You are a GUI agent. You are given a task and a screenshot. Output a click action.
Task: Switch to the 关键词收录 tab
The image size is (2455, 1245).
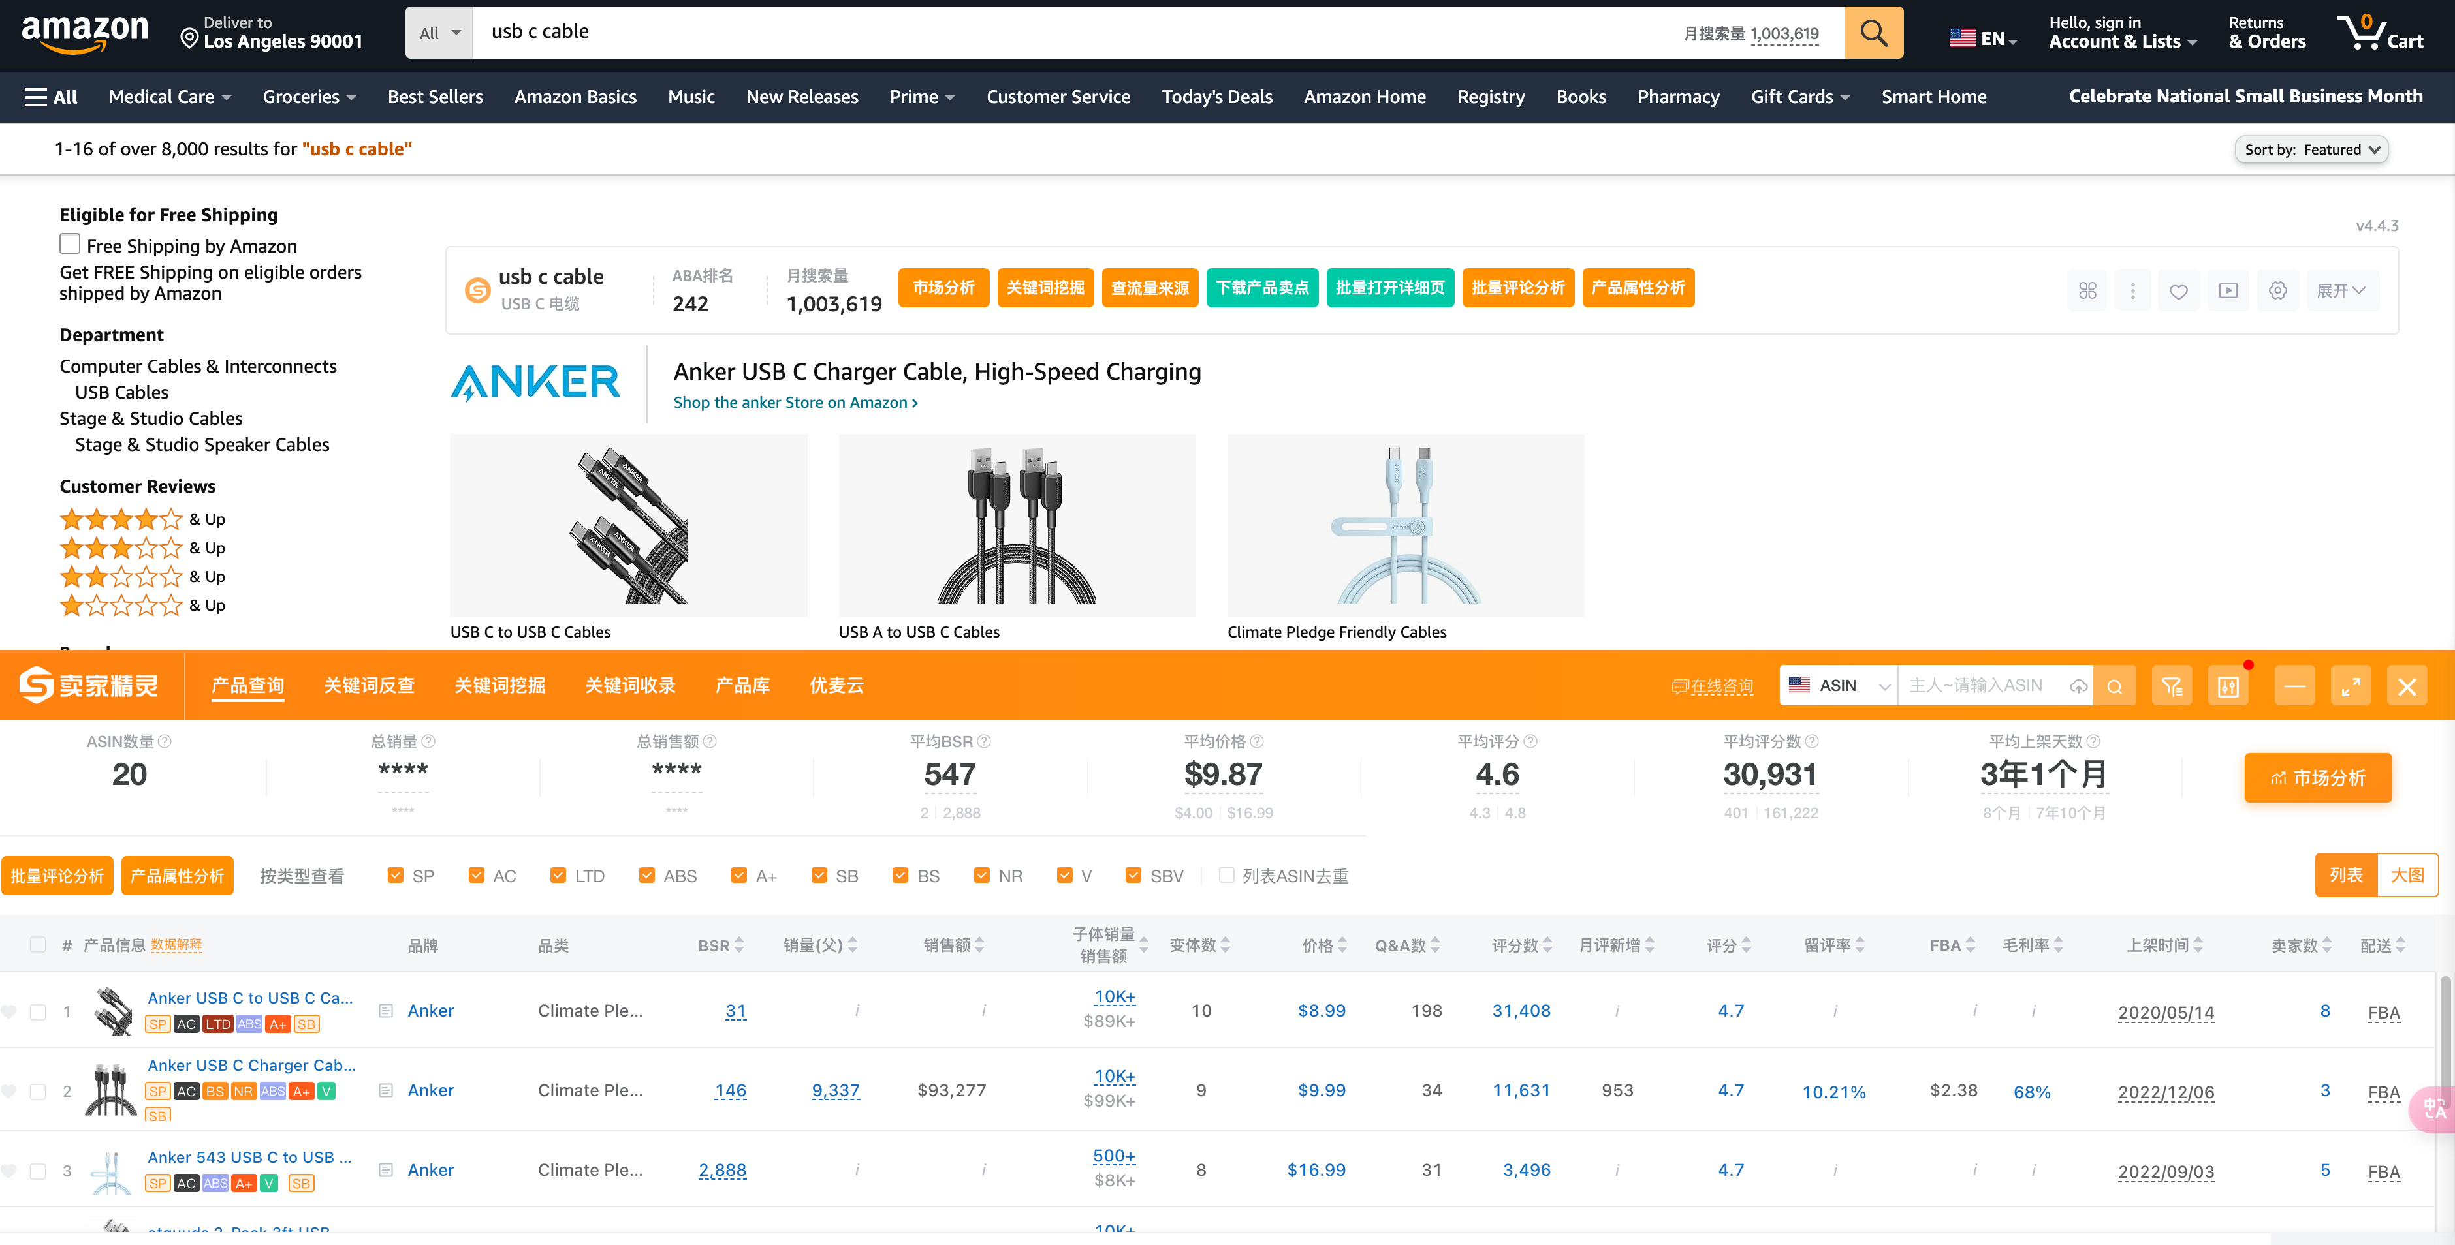[x=630, y=685]
